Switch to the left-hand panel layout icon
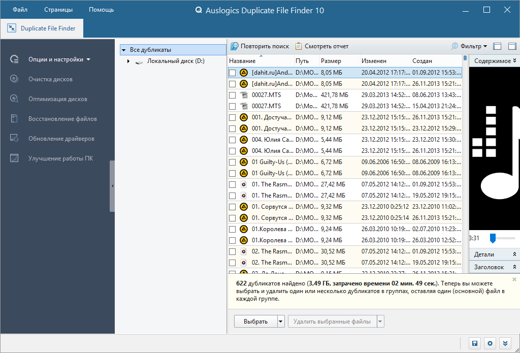Viewport: 520px width, 353px height. 497,46
